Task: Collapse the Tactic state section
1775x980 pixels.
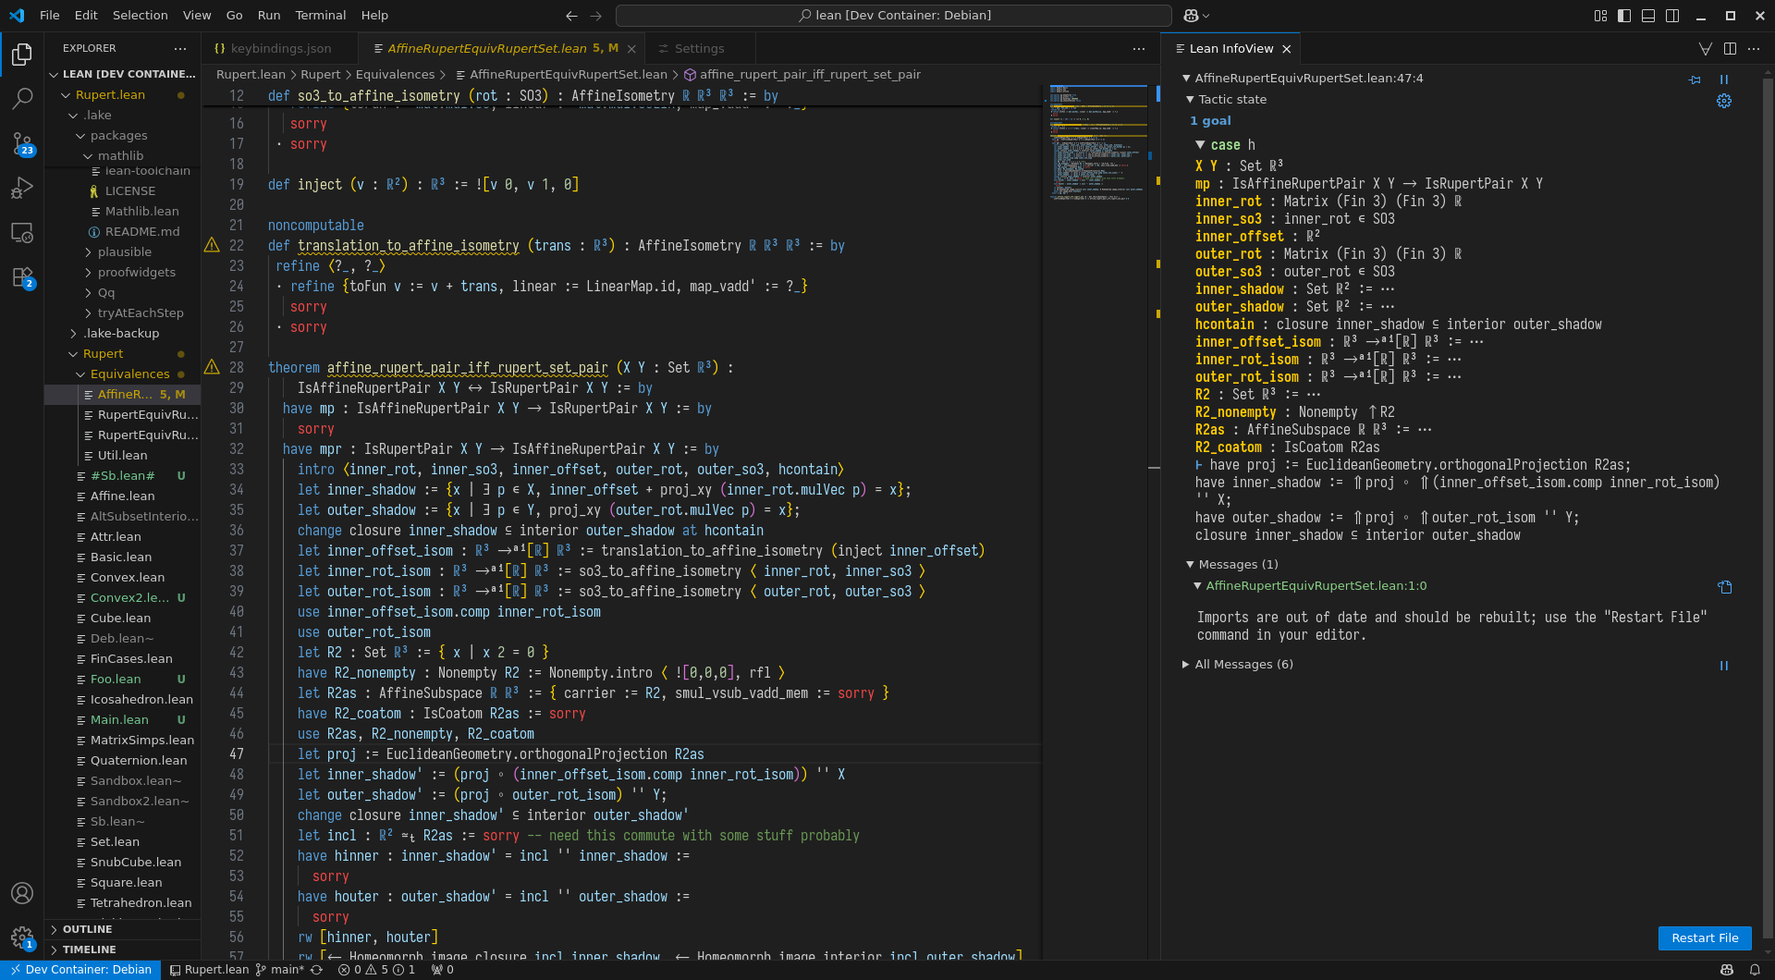Action: [1232, 100]
